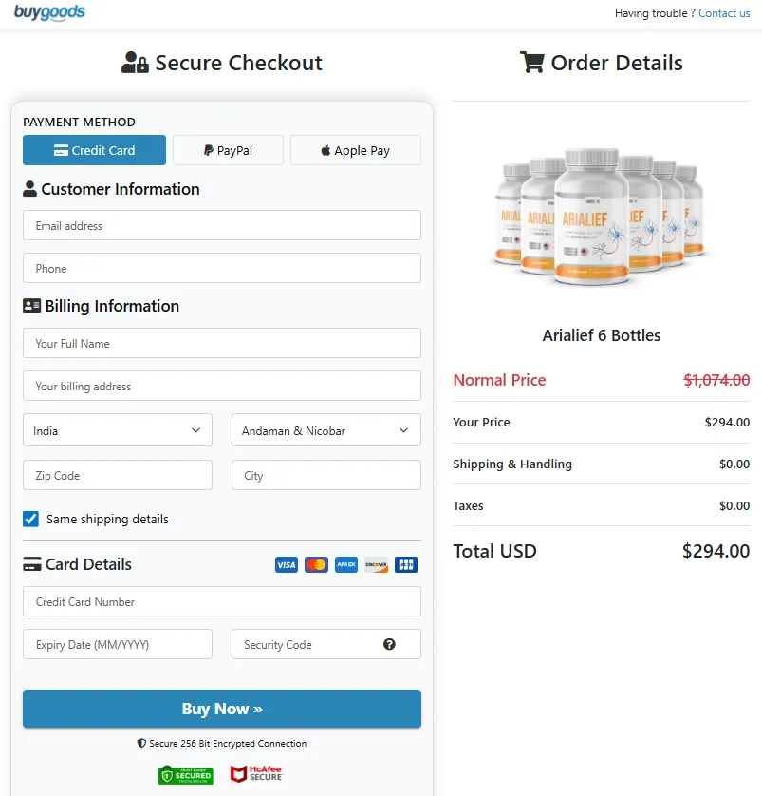Viewport: 762px width, 796px height.
Task: Click the Visa card icon
Action: pyautogui.click(x=287, y=564)
